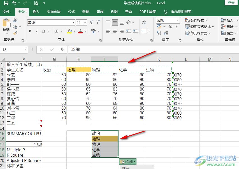Image resolution: width=239 pixels, height=169 pixels.
Task: Switch to the 页面布局 ribbon tab
Action: [x=54, y=11]
